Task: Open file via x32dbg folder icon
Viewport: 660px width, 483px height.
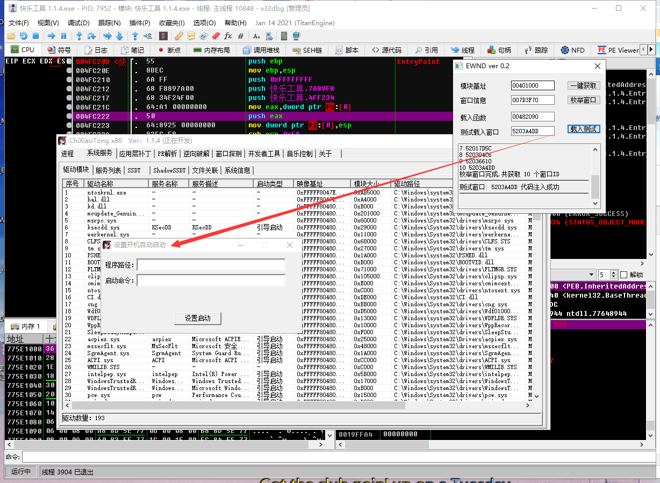Action: click(11, 36)
